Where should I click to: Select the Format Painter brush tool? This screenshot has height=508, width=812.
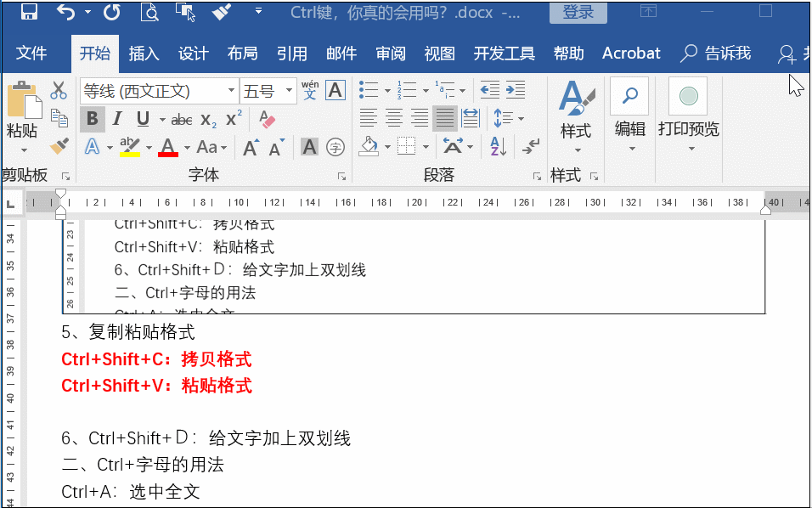coord(57,147)
